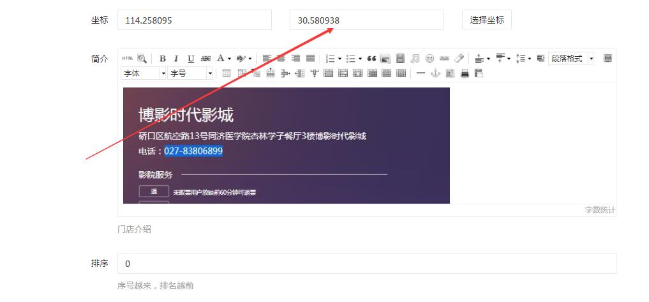The image size is (649, 302).
Task: Click the 门店介绍 hint text
Action: pos(134,229)
